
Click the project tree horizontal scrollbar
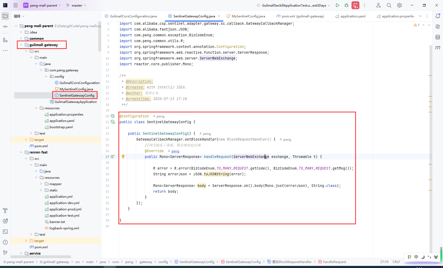point(41,257)
